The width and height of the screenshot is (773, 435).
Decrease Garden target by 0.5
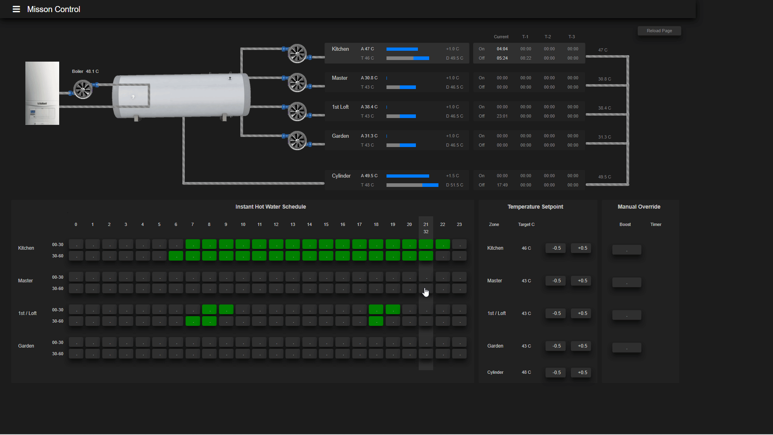tap(556, 346)
